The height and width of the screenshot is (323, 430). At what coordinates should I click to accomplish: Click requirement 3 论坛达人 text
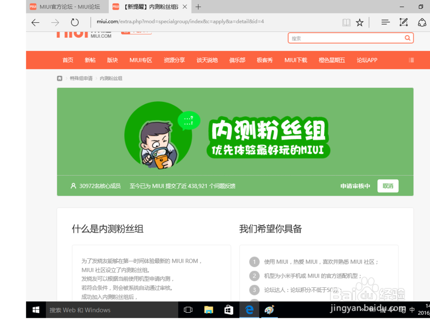pyautogui.click(x=302, y=290)
